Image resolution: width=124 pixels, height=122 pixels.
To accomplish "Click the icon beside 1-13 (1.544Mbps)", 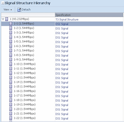I will pyautogui.click(x=11, y=78).
